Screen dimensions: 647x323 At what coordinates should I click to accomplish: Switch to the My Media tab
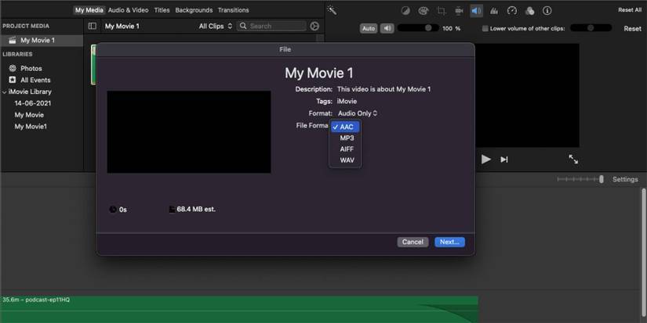pyautogui.click(x=89, y=10)
